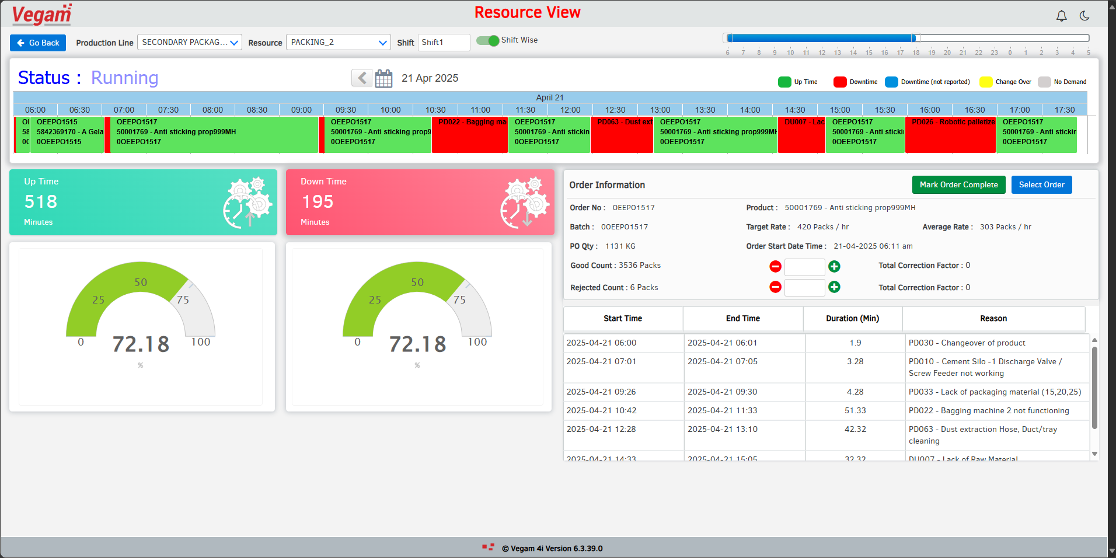
Task: Click the time range slider bar
Action: [906, 38]
